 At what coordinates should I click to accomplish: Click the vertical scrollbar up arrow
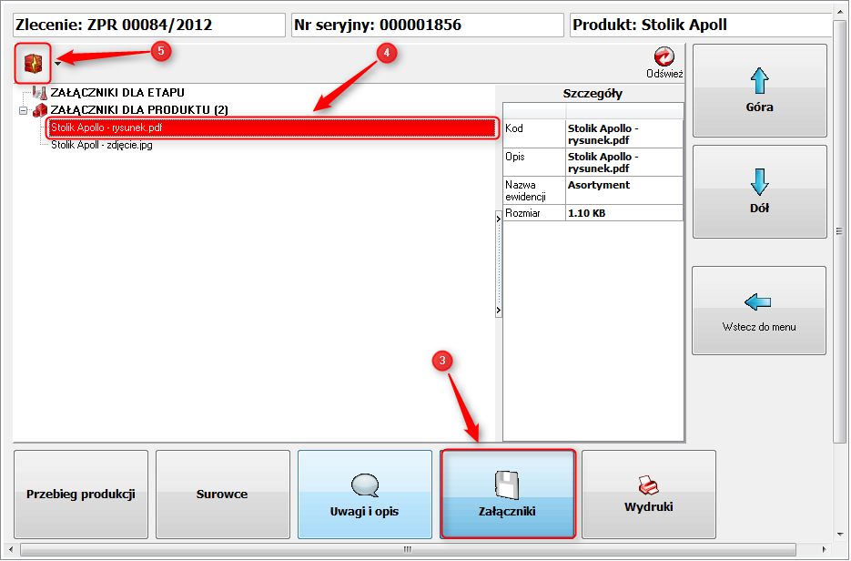click(839, 12)
